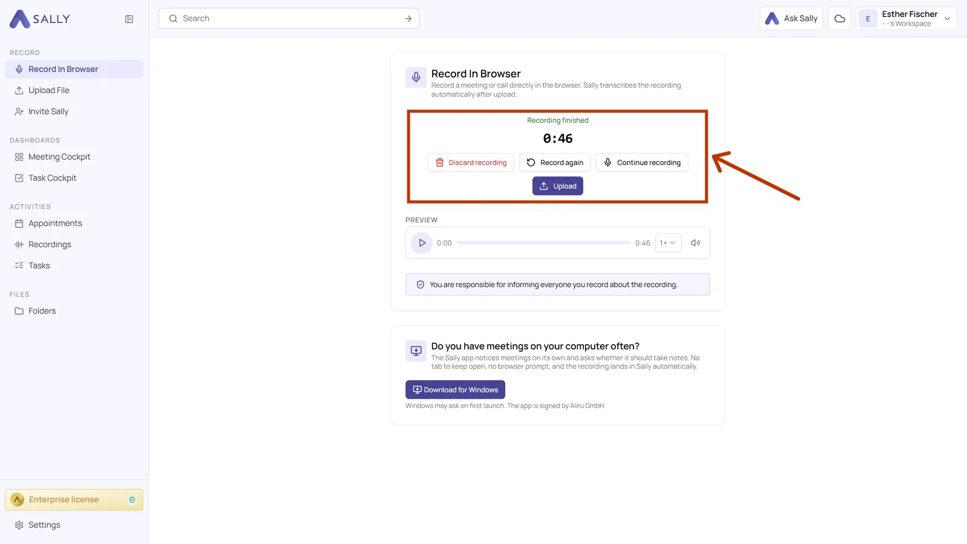This screenshot has height=544, width=967.
Task: Continue recording with microphone button
Action: [x=642, y=163]
